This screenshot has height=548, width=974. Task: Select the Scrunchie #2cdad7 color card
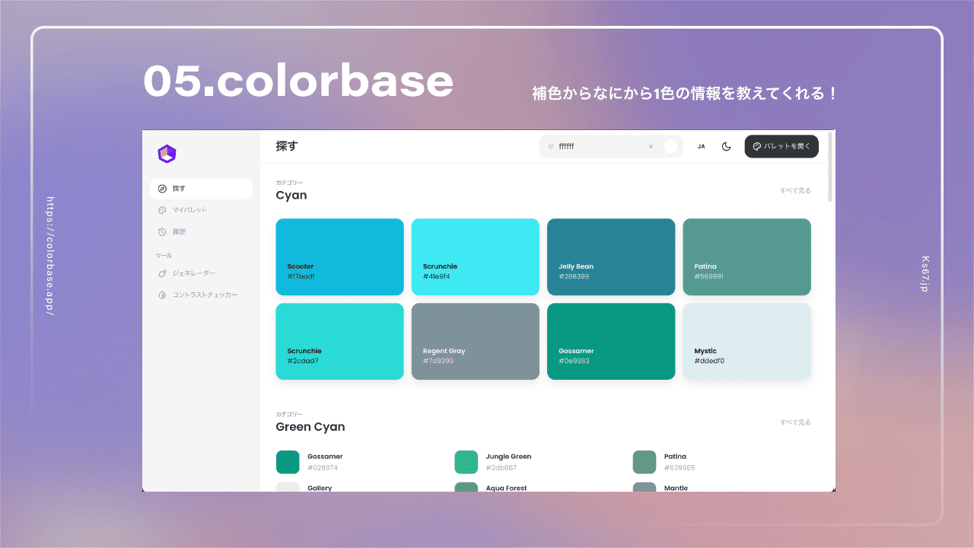tap(339, 342)
